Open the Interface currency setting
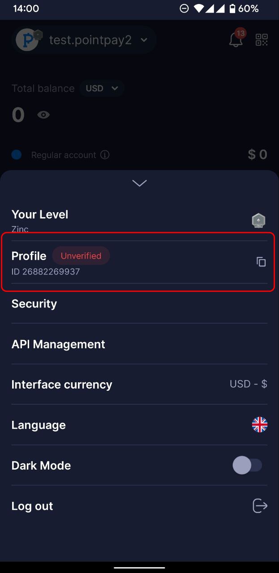The width and height of the screenshot is (279, 573). (x=62, y=384)
